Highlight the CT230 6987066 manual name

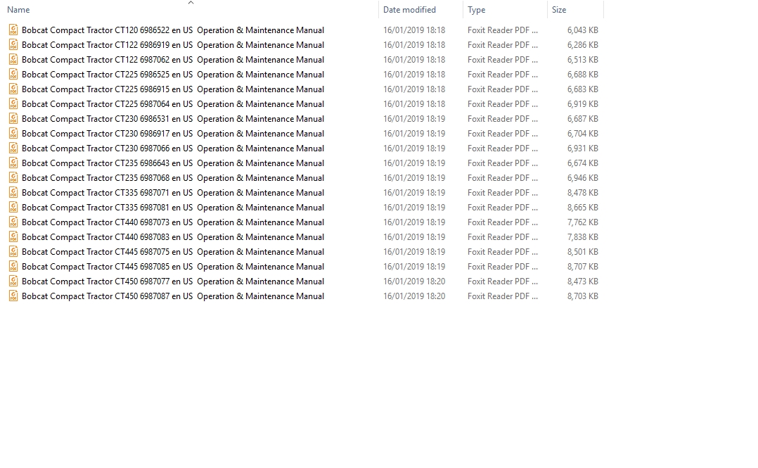click(x=173, y=148)
